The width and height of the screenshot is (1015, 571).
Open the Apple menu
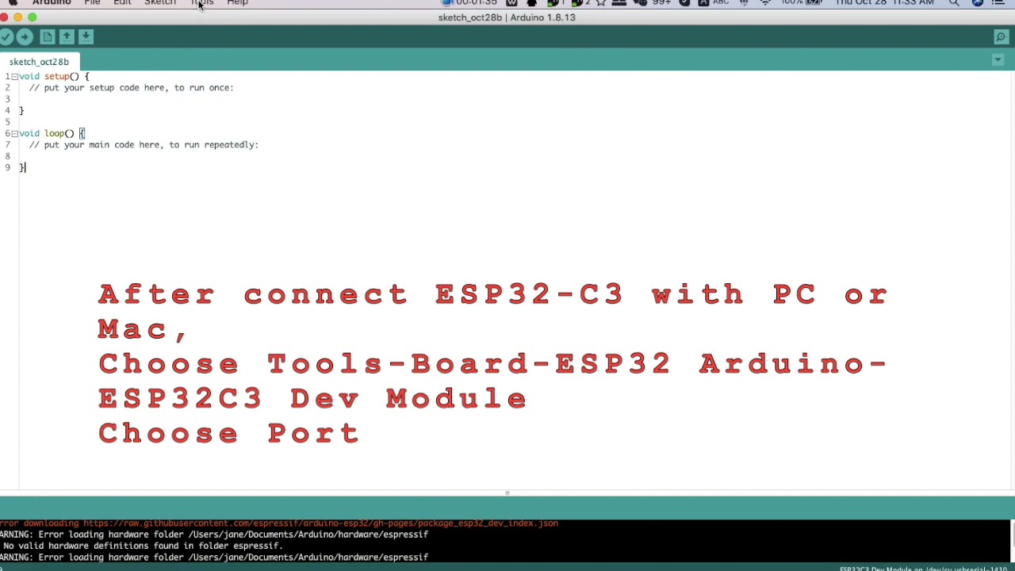click(x=13, y=2)
